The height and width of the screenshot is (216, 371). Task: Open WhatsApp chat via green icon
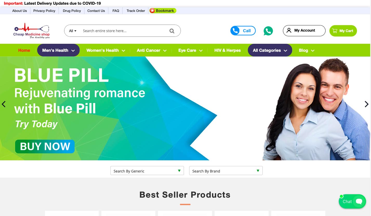[268, 31]
